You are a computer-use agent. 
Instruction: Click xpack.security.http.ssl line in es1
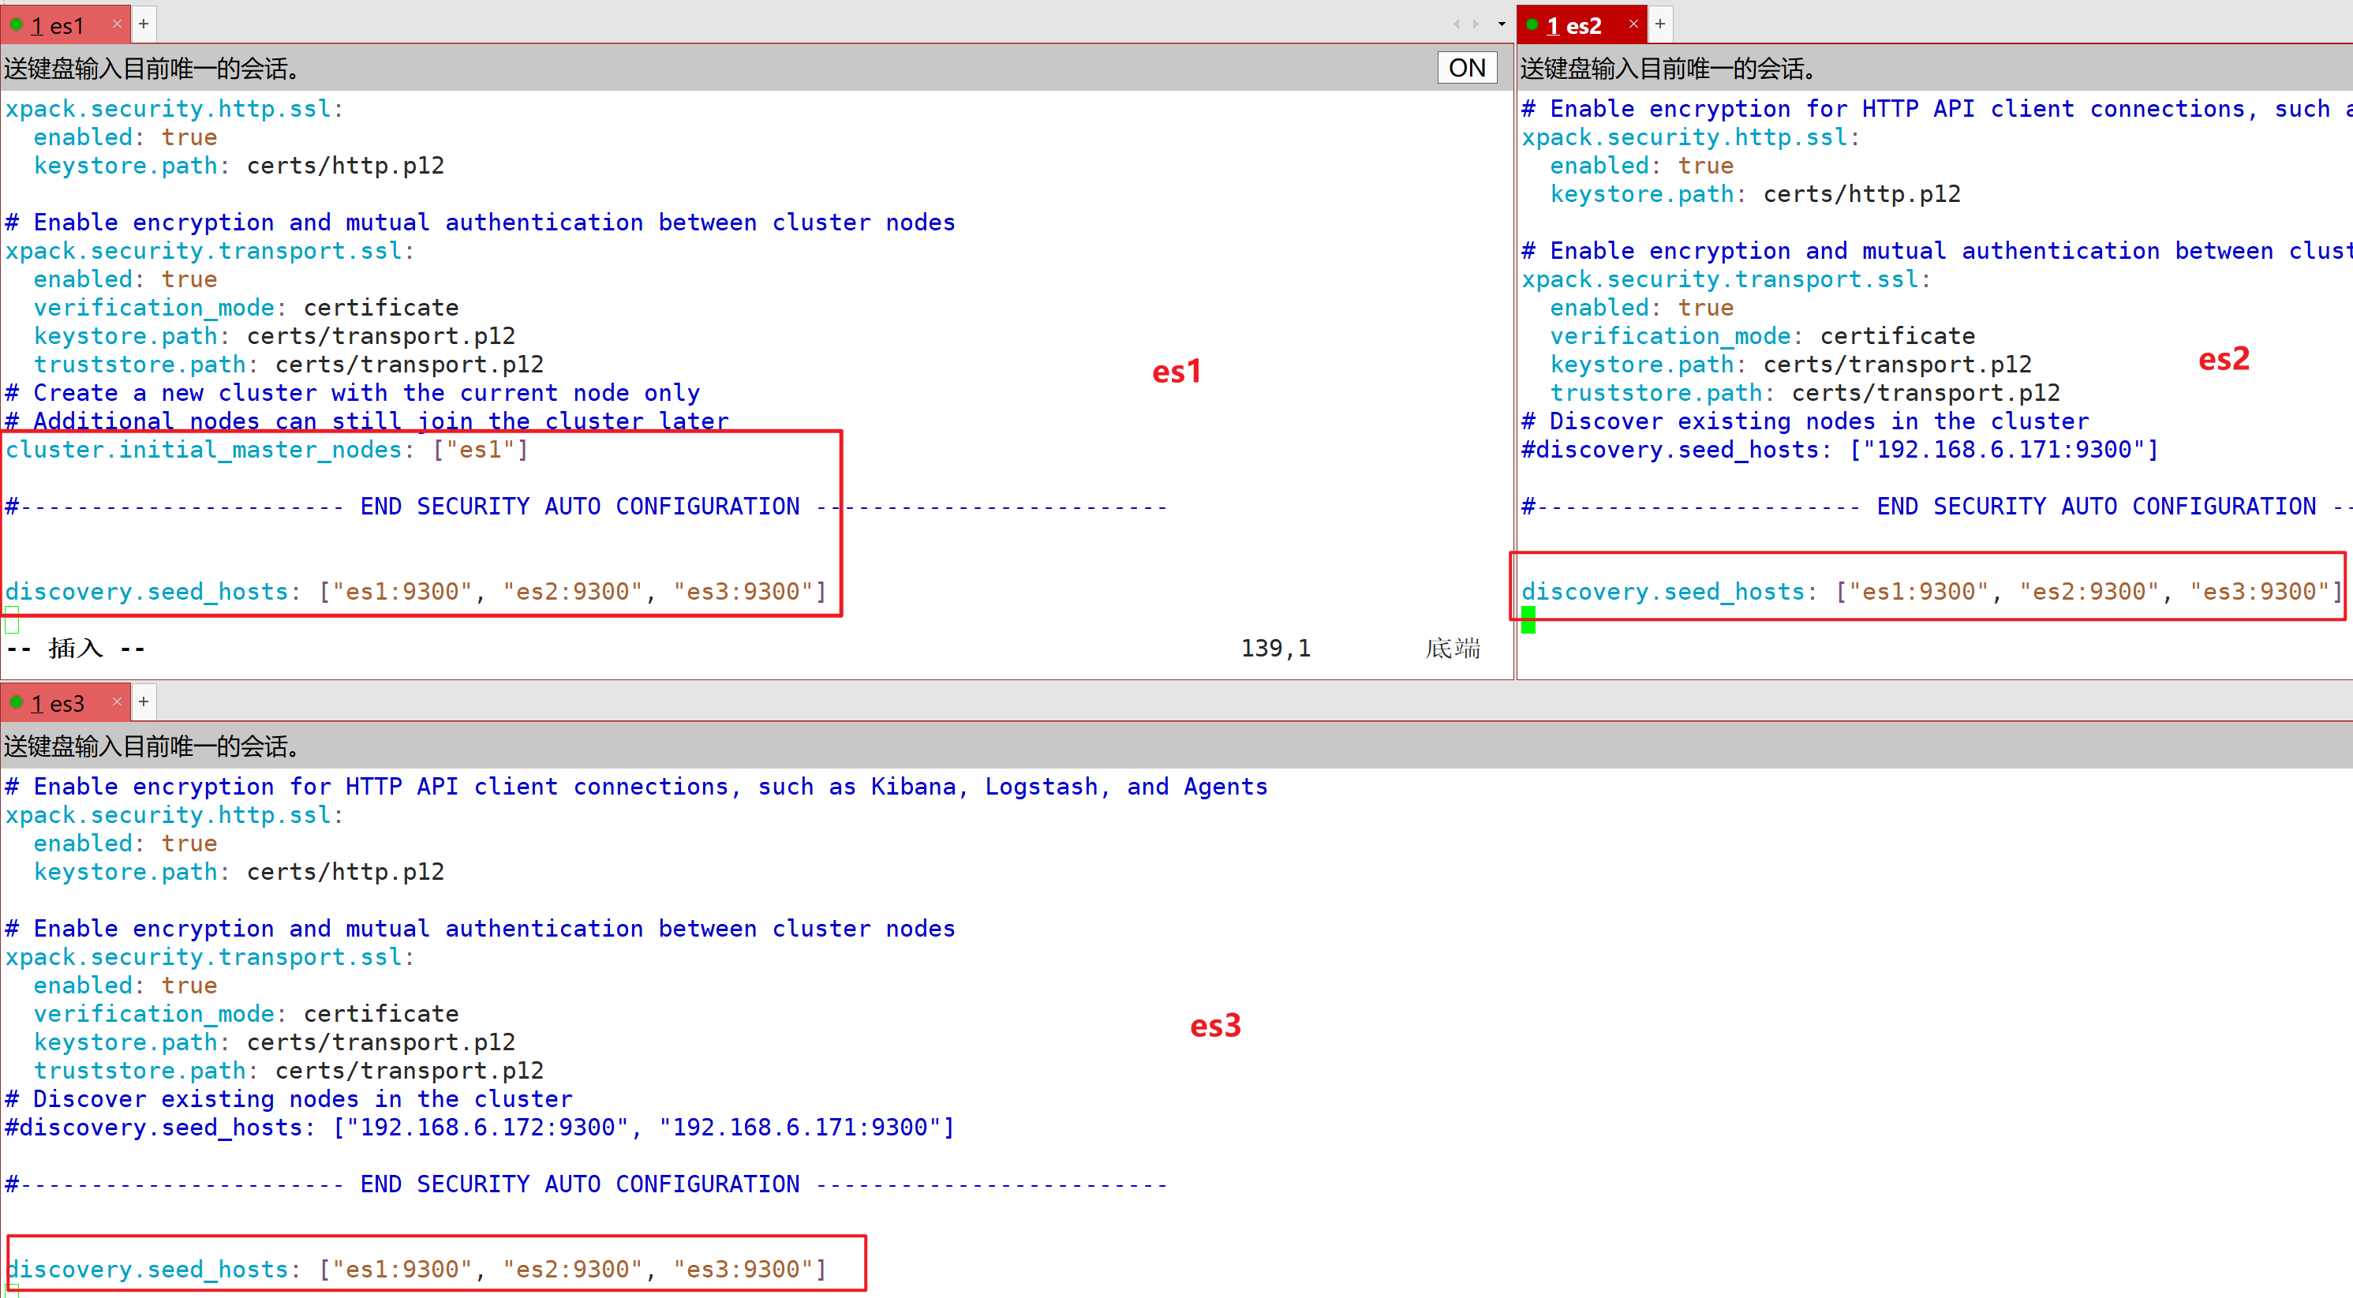pyautogui.click(x=174, y=109)
